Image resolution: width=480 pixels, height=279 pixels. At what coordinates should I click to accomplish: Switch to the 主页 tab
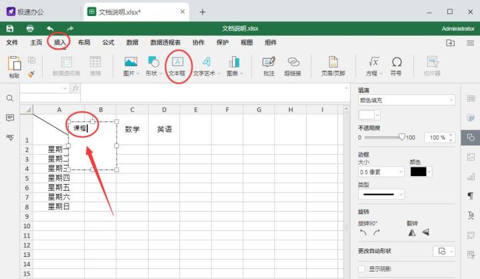click(x=36, y=43)
